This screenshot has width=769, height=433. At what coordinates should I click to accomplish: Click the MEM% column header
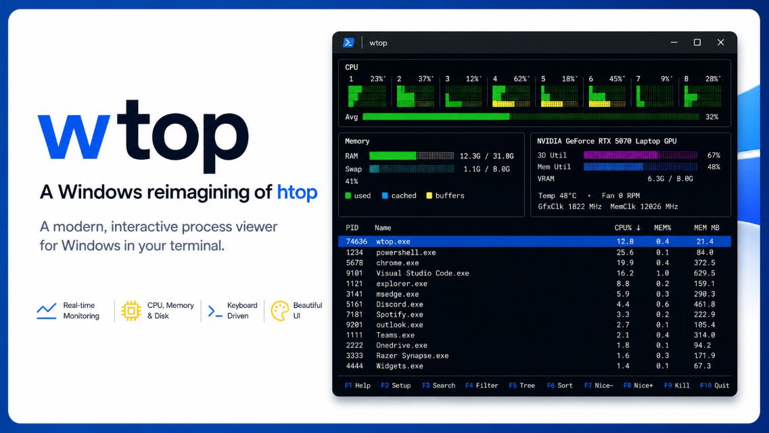(x=662, y=227)
